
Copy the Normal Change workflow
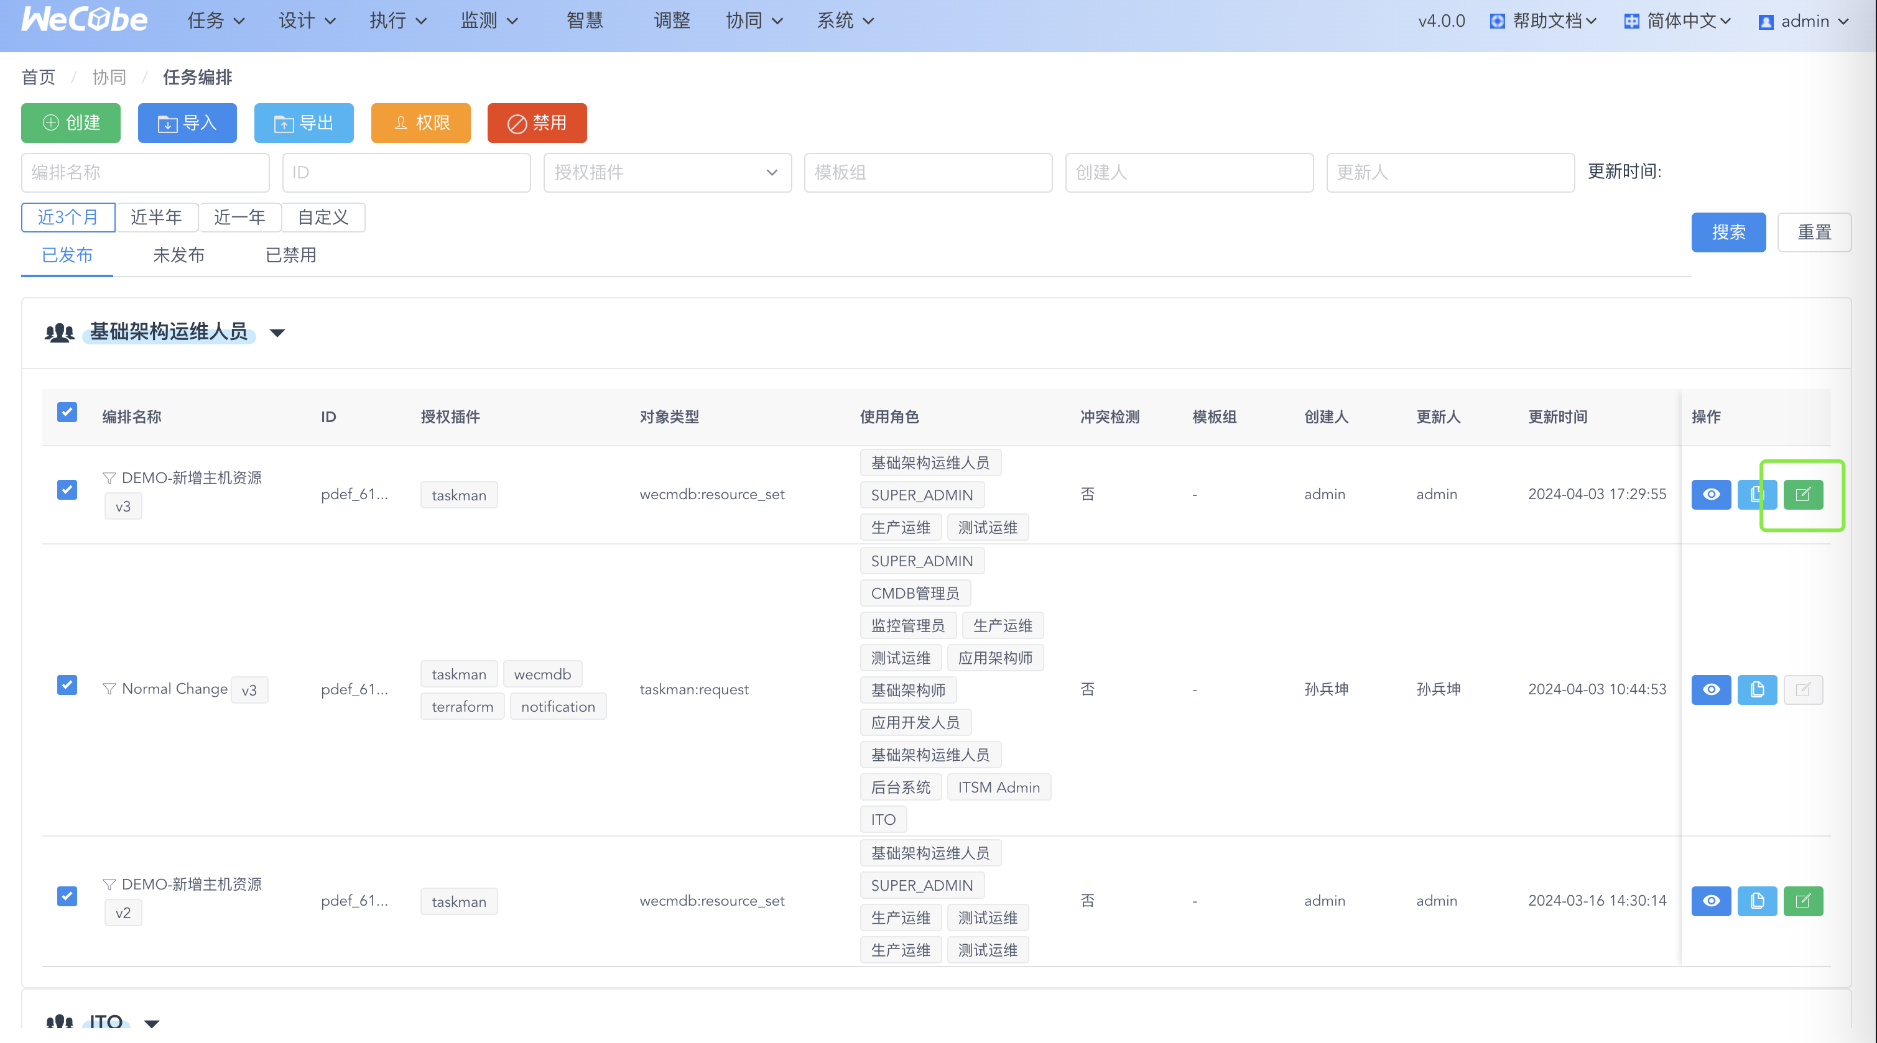coord(1757,689)
